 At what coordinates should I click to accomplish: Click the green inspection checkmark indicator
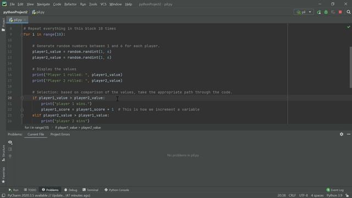[348, 27]
